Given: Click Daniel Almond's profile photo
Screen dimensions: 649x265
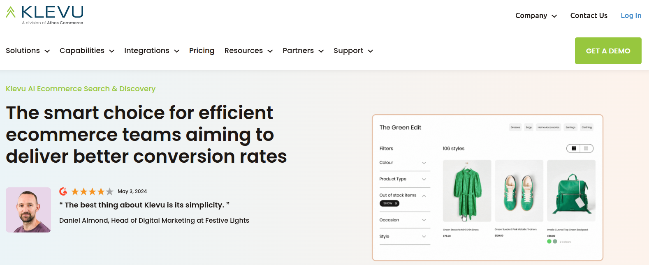Looking at the screenshot, I should (28, 210).
